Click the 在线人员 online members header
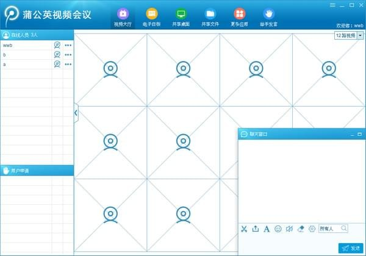This screenshot has width=366, height=256. point(37,35)
